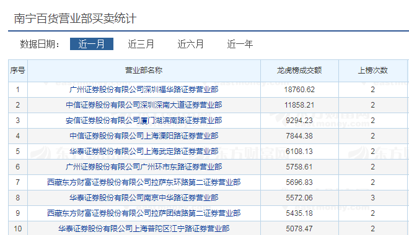409x235 pixels.
Task: Select the amount 9294.23 cell
Action: pos(299,120)
